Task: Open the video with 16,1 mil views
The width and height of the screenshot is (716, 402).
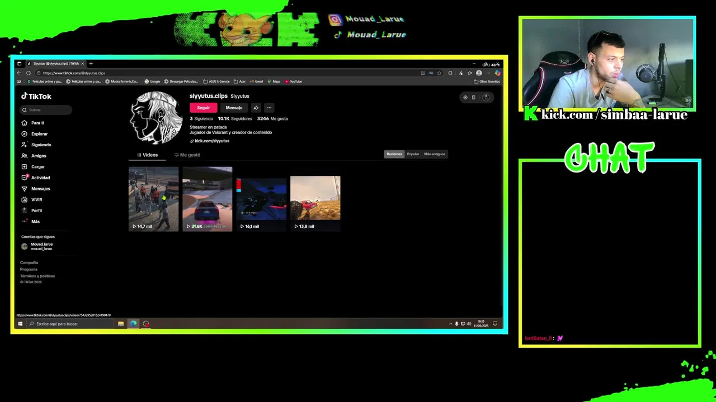Action: 261,199
